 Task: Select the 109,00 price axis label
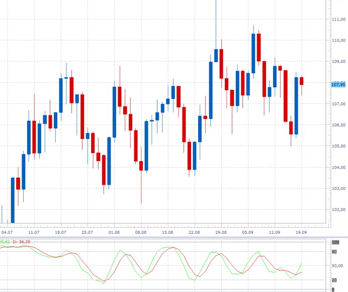(x=338, y=62)
